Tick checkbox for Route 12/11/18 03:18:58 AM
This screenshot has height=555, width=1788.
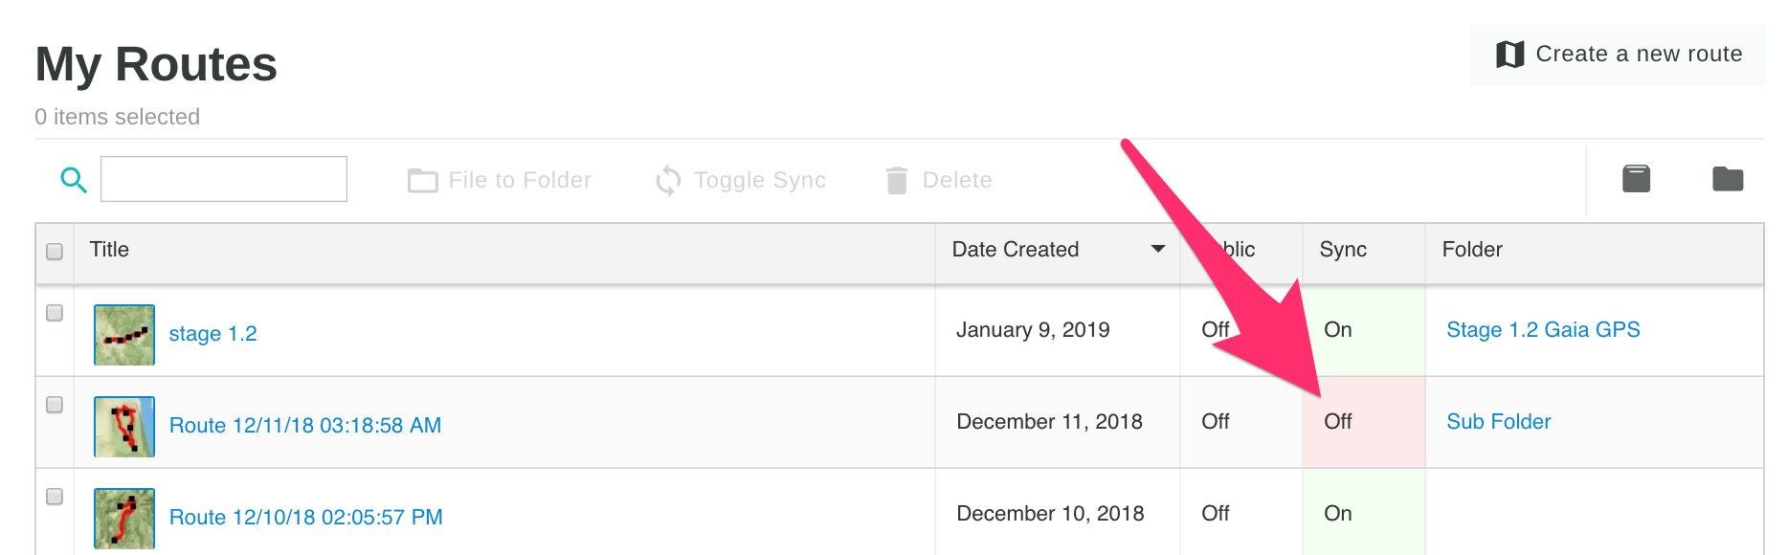[55, 405]
